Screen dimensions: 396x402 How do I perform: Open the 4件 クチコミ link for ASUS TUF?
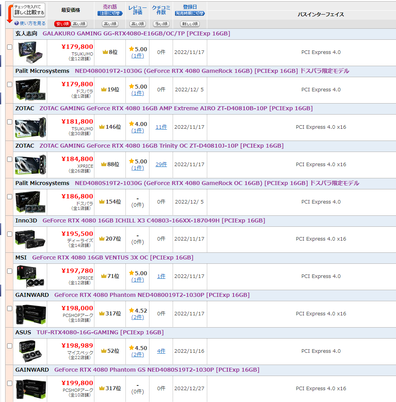[x=161, y=351]
